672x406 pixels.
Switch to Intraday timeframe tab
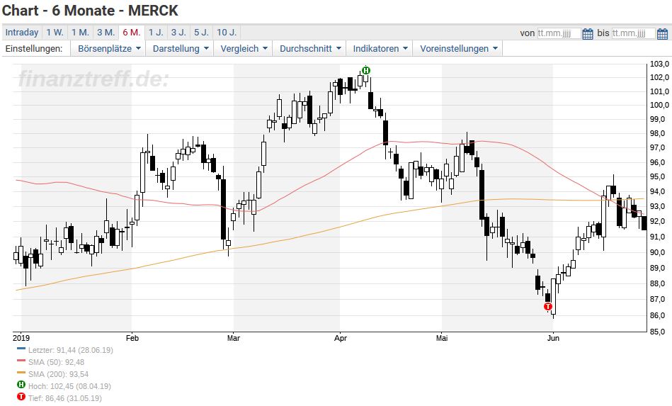tap(22, 33)
